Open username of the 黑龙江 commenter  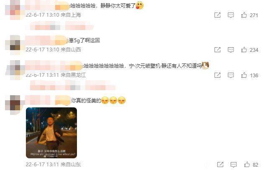[54, 66]
